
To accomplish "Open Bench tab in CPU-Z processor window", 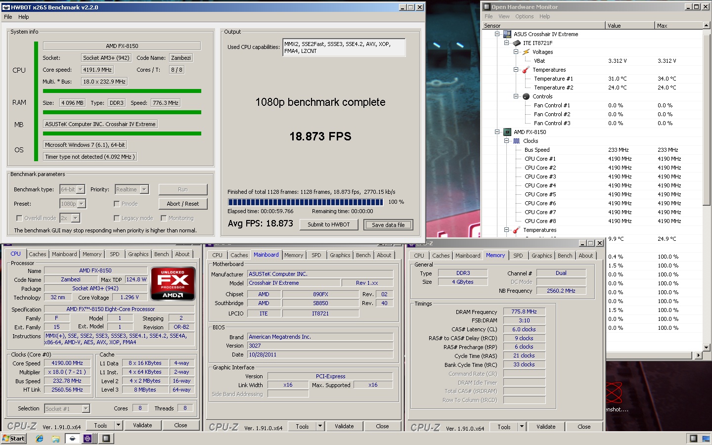I will tap(162, 254).
